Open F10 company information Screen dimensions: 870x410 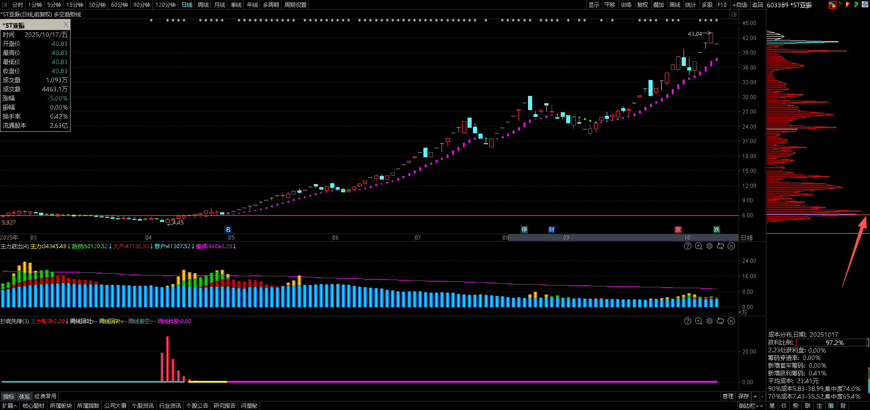[x=722, y=5]
